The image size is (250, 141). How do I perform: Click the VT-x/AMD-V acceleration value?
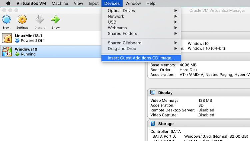pyautogui.click(x=215, y=74)
